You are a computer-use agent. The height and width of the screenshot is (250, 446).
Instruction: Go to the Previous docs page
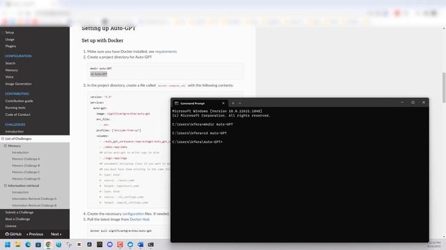[x=35, y=234]
